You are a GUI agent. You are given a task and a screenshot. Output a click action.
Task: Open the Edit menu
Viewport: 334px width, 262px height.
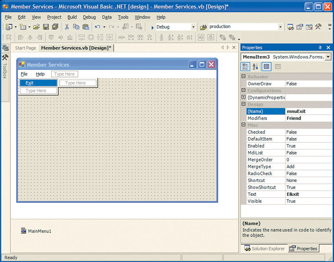21,17
